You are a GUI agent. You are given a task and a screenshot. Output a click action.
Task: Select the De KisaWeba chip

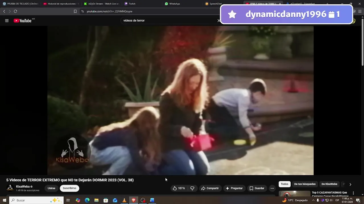pos(329,184)
